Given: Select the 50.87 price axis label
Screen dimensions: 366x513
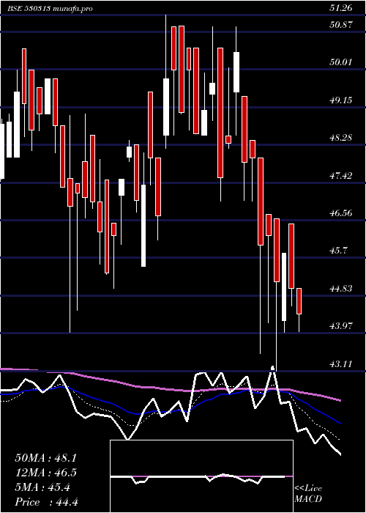Looking at the screenshot, I should 341,25.
